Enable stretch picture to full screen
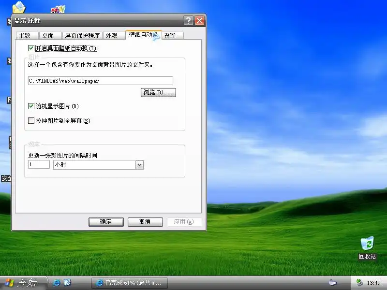 pos(31,120)
